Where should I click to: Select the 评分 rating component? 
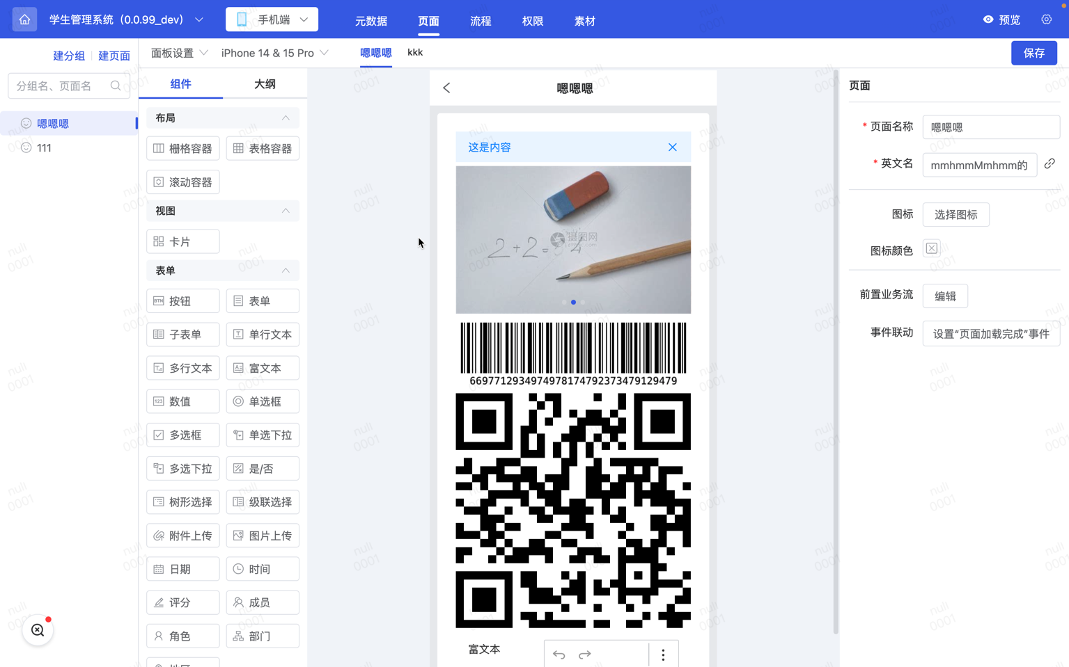click(x=183, y=602)
